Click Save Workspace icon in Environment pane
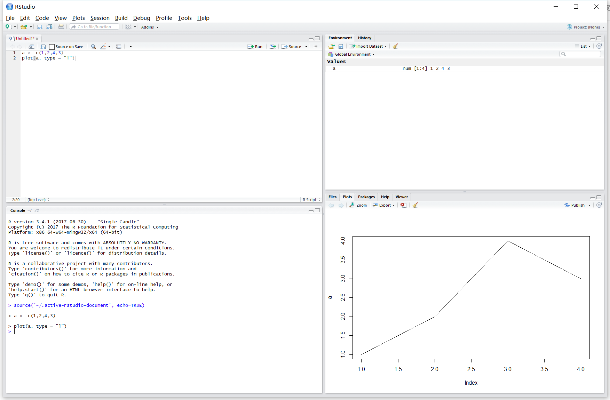The image size is (610, 400). tap(341, 46)
